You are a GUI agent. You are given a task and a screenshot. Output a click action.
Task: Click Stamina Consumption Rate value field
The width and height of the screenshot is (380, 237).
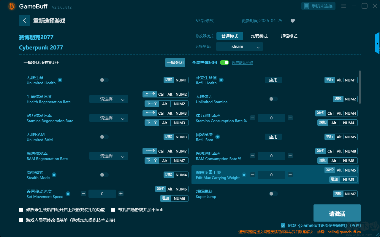[x=271, y=118]
